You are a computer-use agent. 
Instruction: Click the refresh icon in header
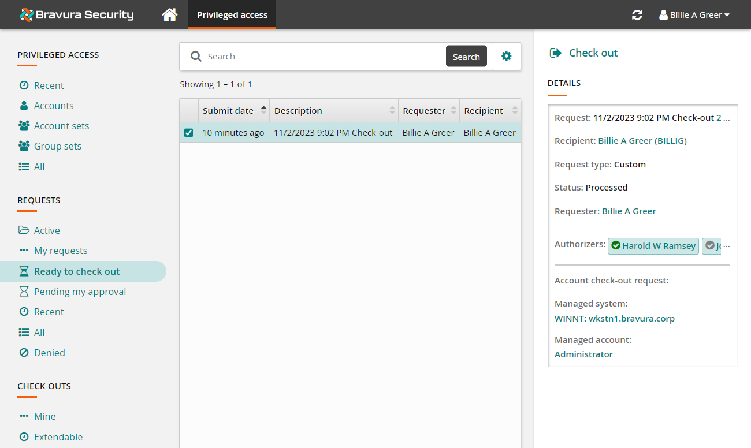[637, 15]
